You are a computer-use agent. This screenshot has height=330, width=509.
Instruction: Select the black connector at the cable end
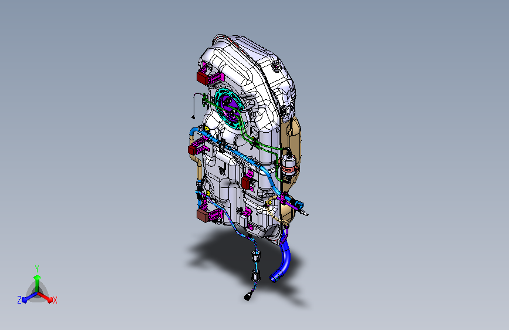tap(248, 297)
